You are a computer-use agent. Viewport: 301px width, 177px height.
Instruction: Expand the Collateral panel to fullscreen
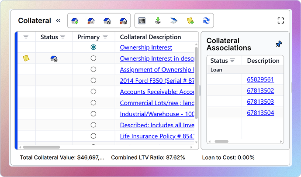281,20
